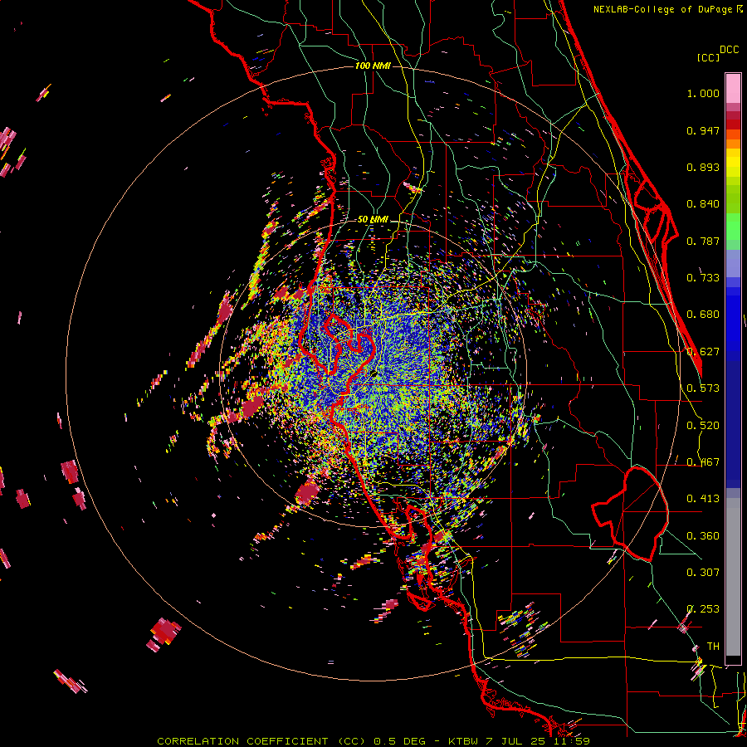Select the 0.840 scale value
This screenshot has height=747, width=747.
tap(703, 204)
